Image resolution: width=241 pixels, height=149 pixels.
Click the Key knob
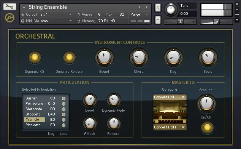click(173, 57)
